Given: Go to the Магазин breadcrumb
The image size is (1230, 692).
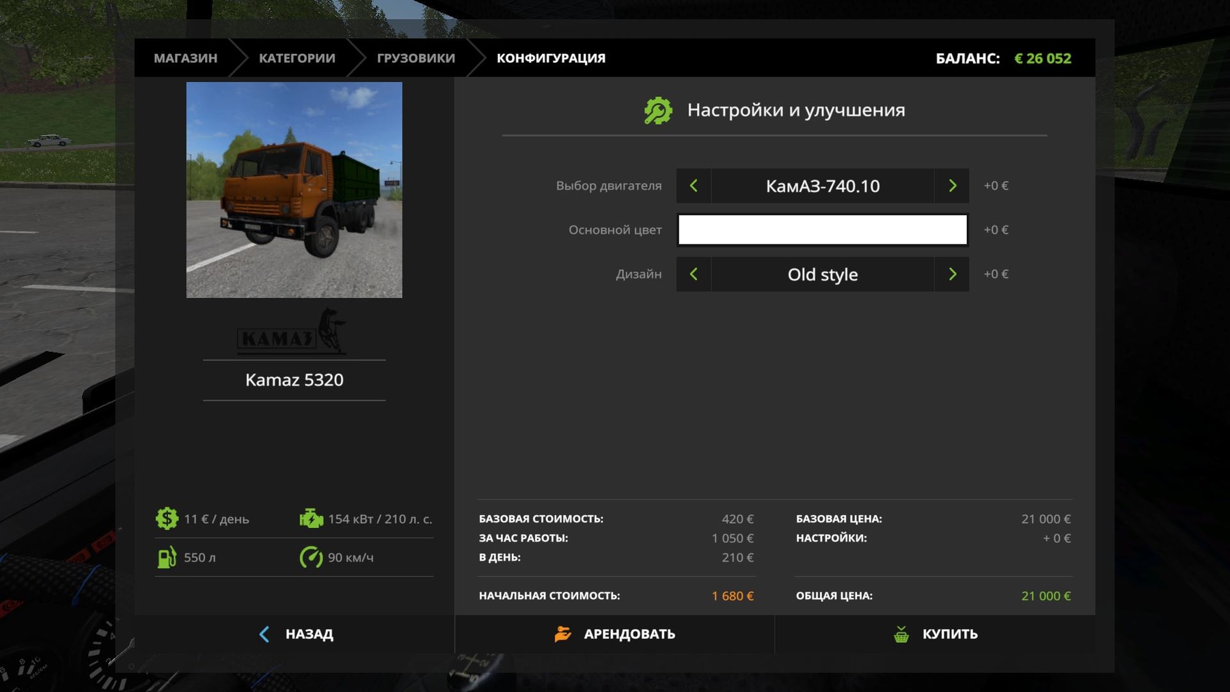Looking at the screenshot, I should pos(185,58).
